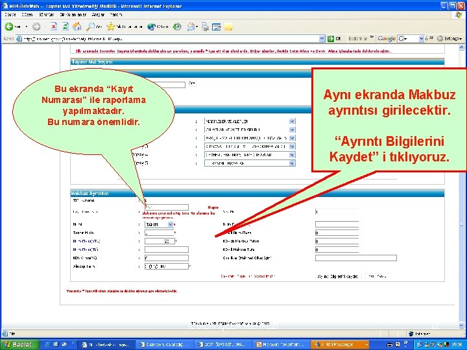Expand the address bar dropdown
This screenshot has height=350, width=467.
[322, 38]
